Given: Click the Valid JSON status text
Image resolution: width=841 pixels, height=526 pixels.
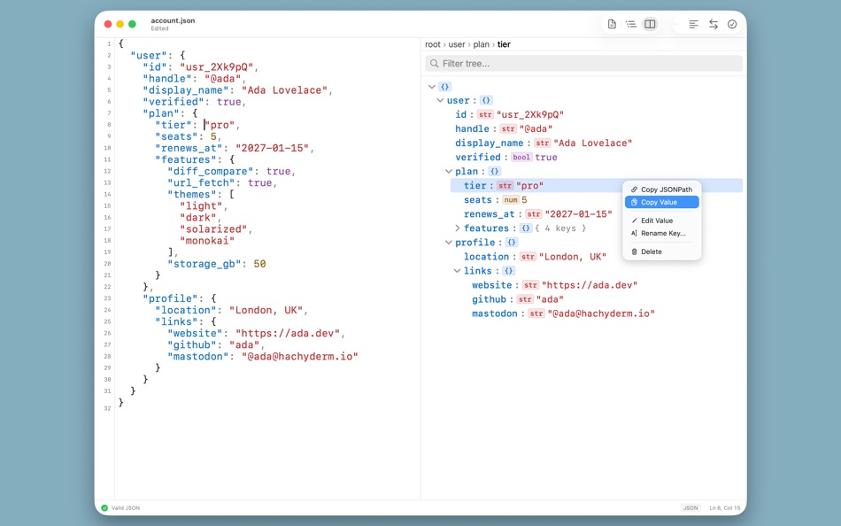Looking at the screenshot, I should coord(126,507).
